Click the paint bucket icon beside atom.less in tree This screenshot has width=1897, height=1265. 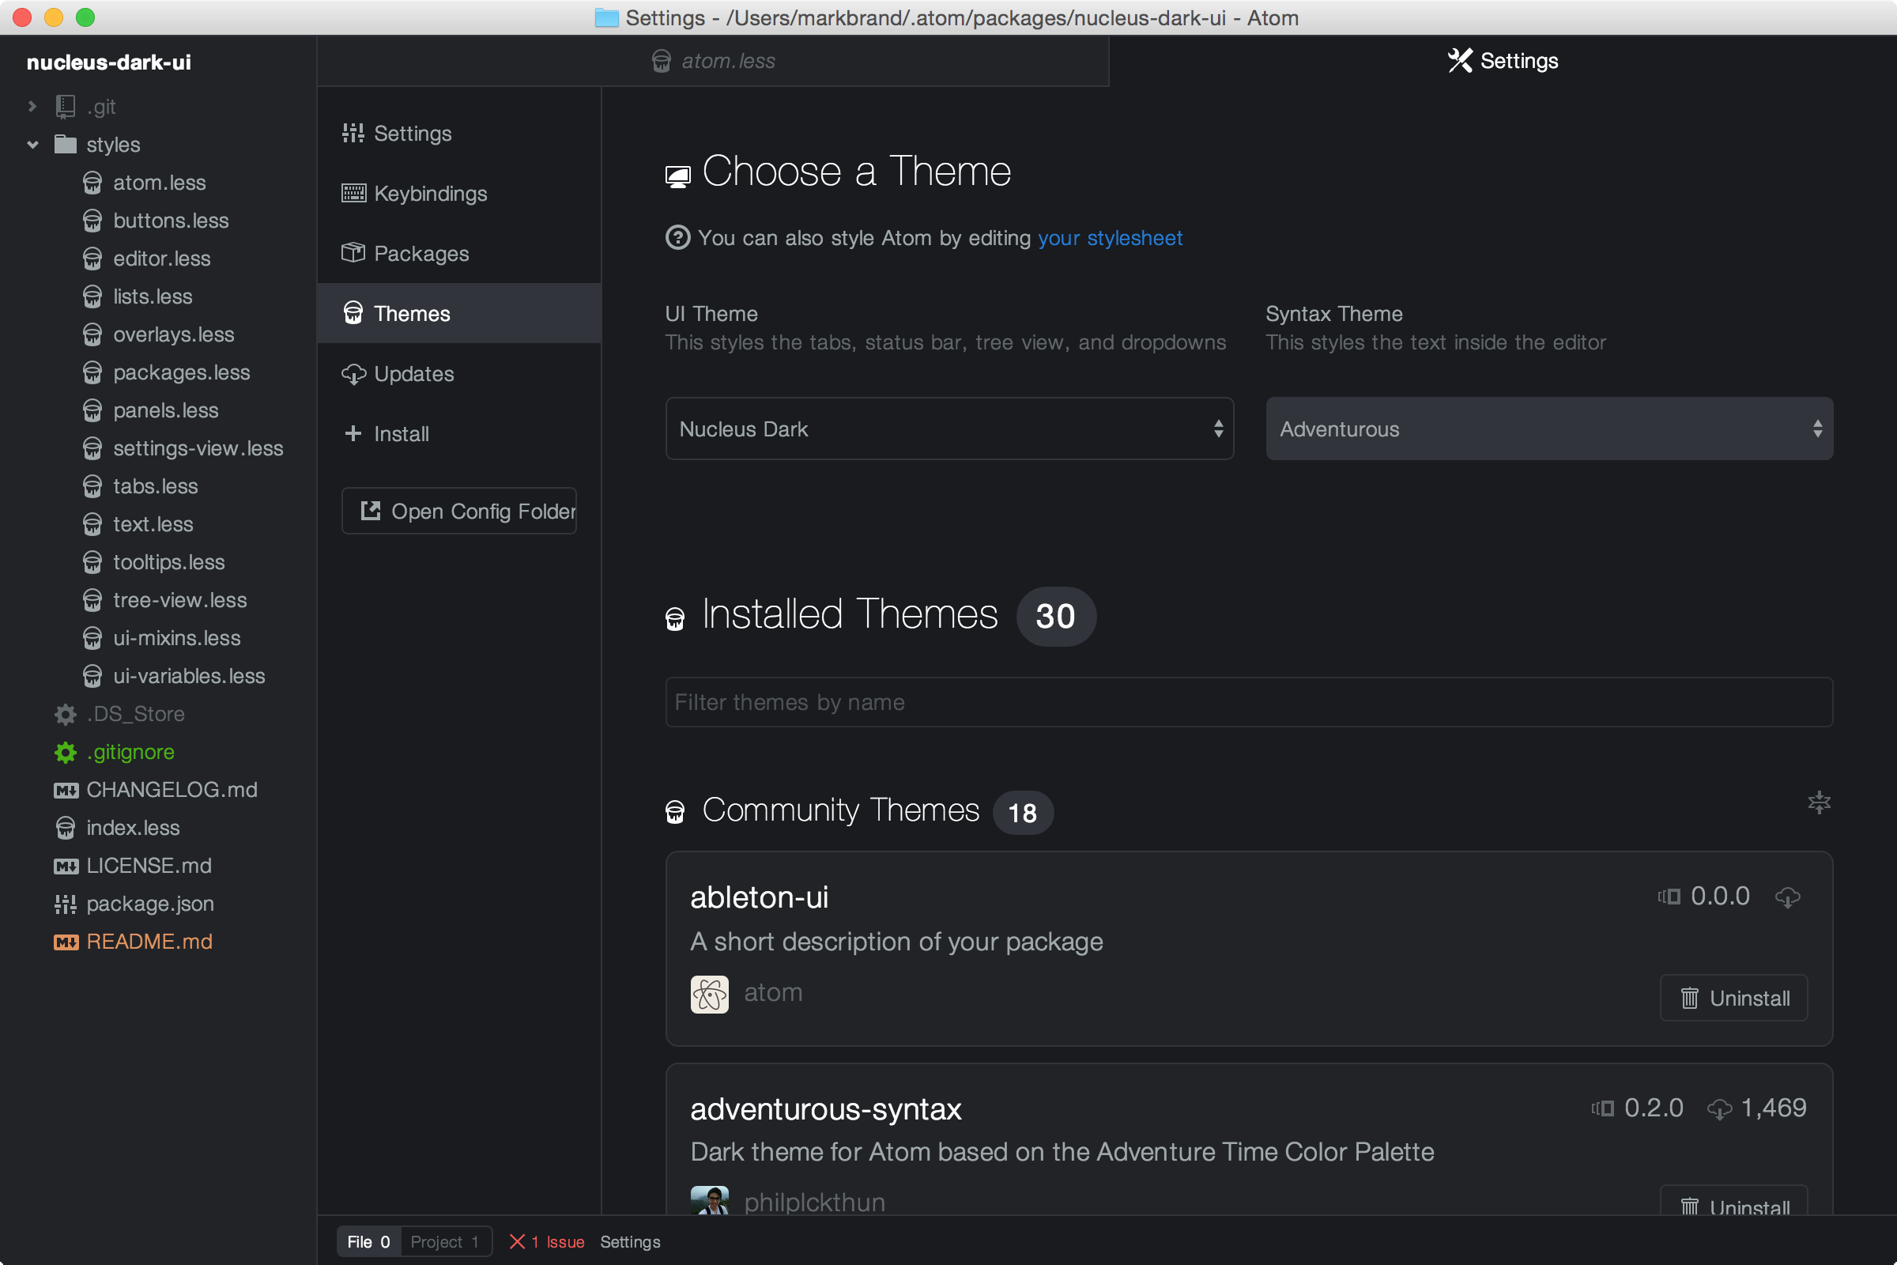tap(92, 183)
